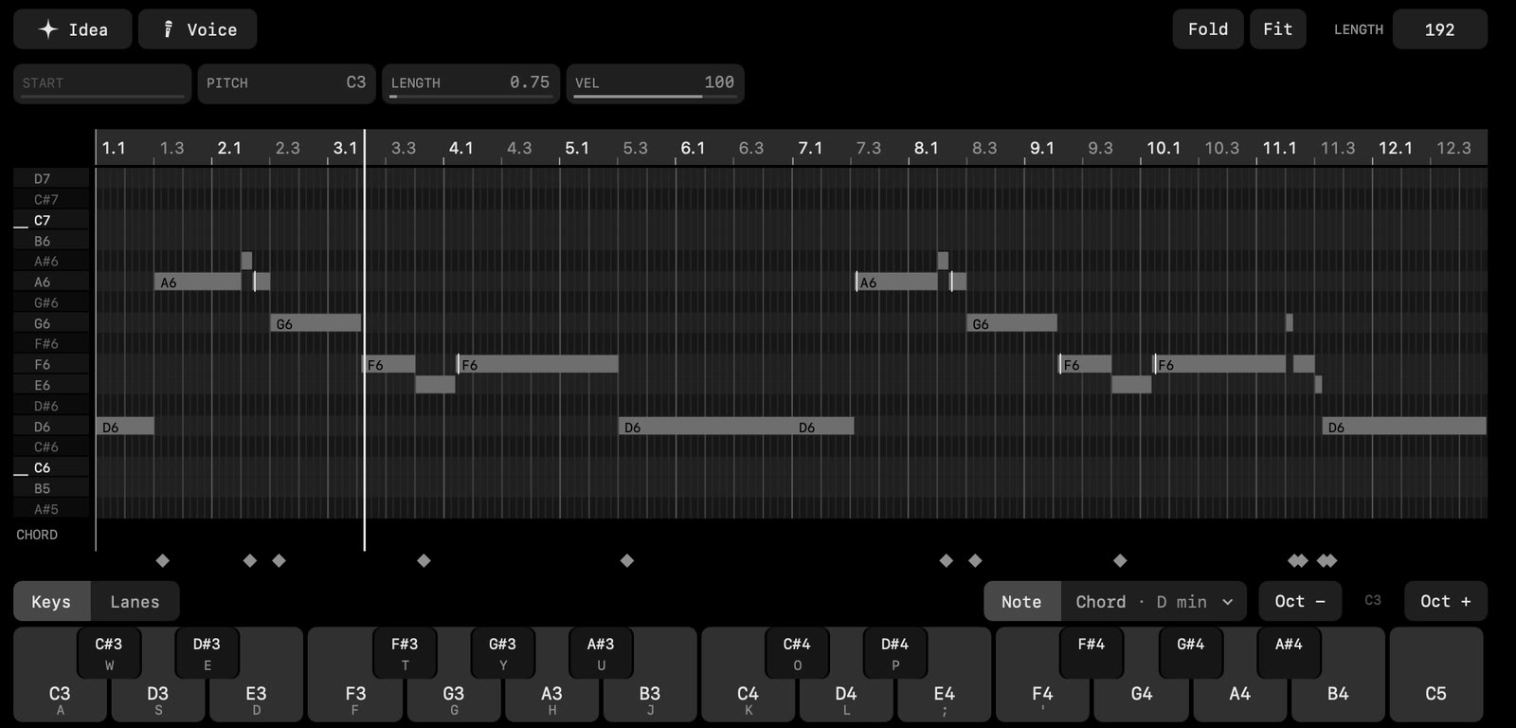The image size is (1516, 728).
Task: Select the D6 note at bar 1.1
Action: (x=125, y=427)
